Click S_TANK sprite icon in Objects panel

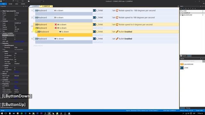point(182,68)
